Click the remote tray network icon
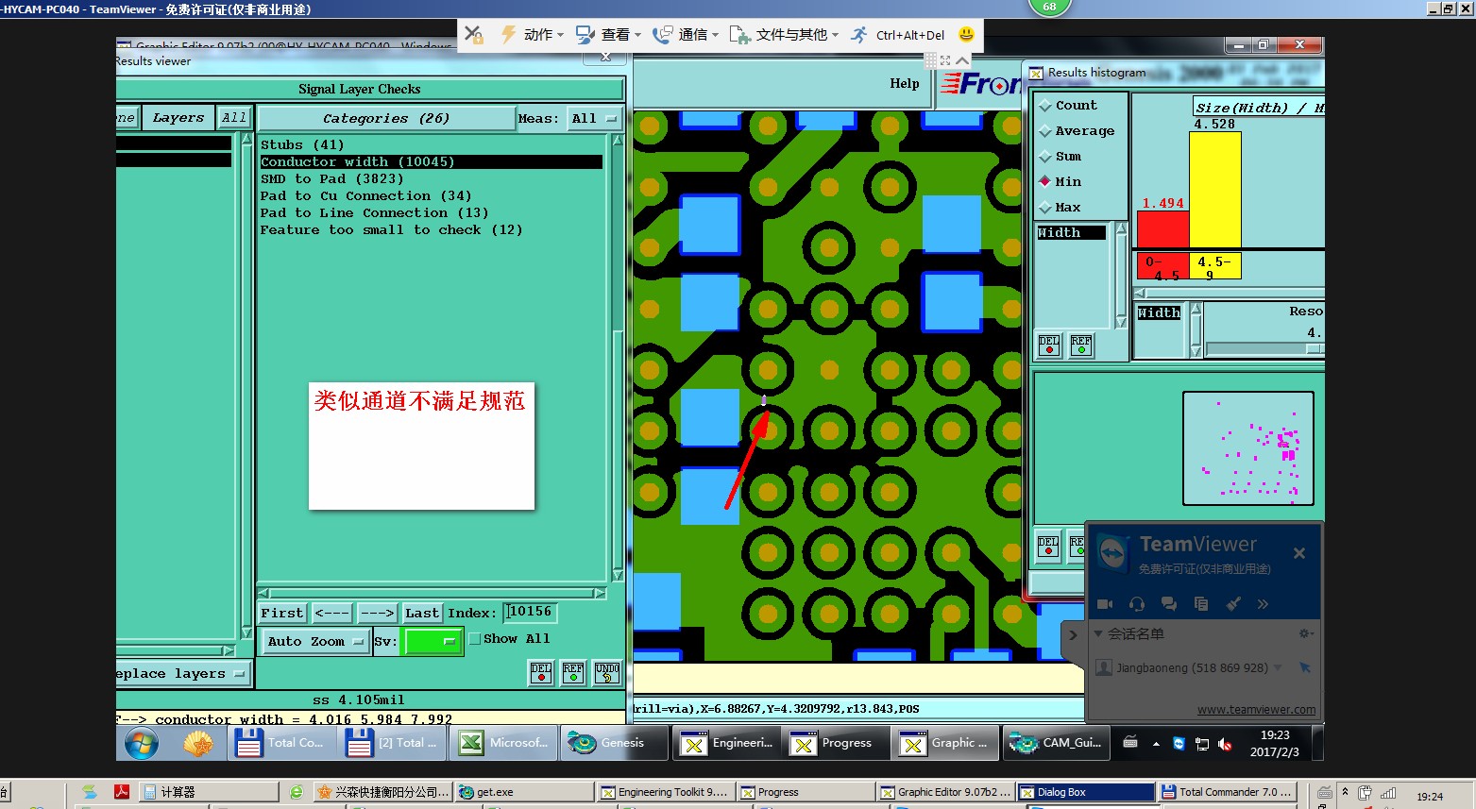Viewport: 1476px width, 809px height. click(1202, 744)
